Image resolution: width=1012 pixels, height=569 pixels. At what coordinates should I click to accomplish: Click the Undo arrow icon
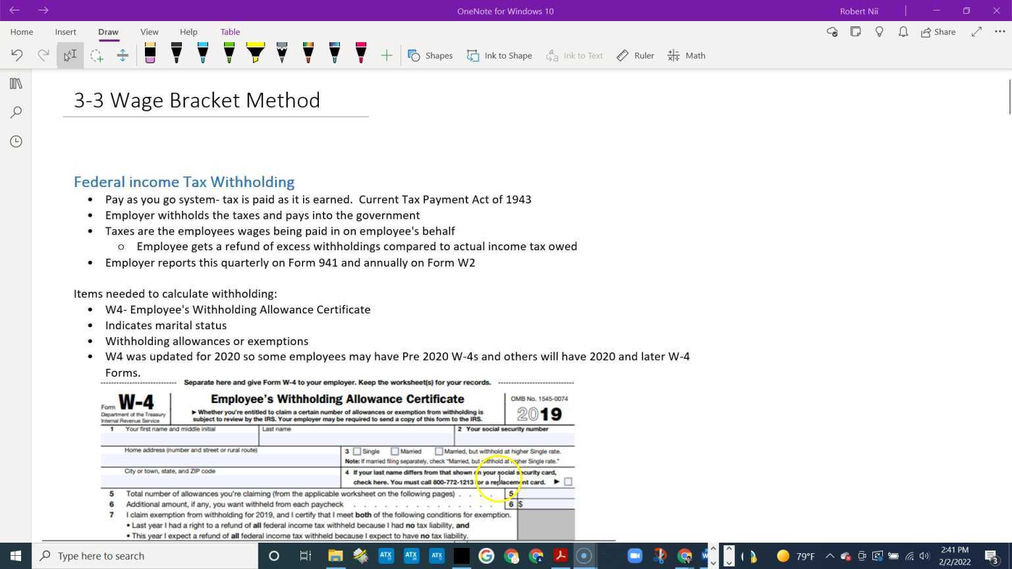[x=17, y=55]
